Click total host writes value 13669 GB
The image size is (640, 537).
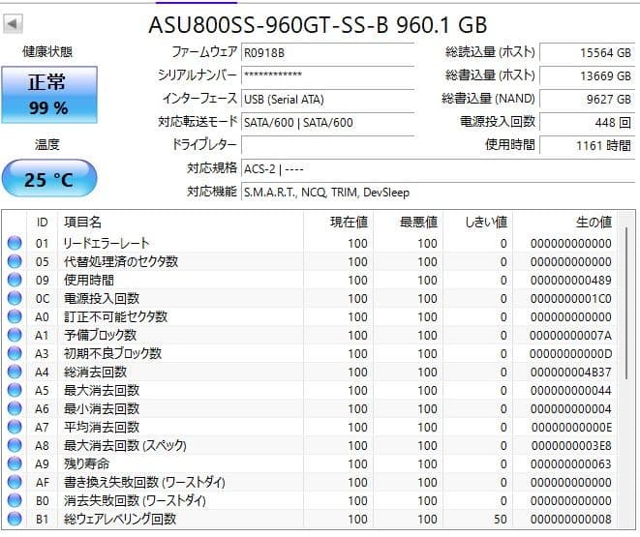tap(587, 75)
